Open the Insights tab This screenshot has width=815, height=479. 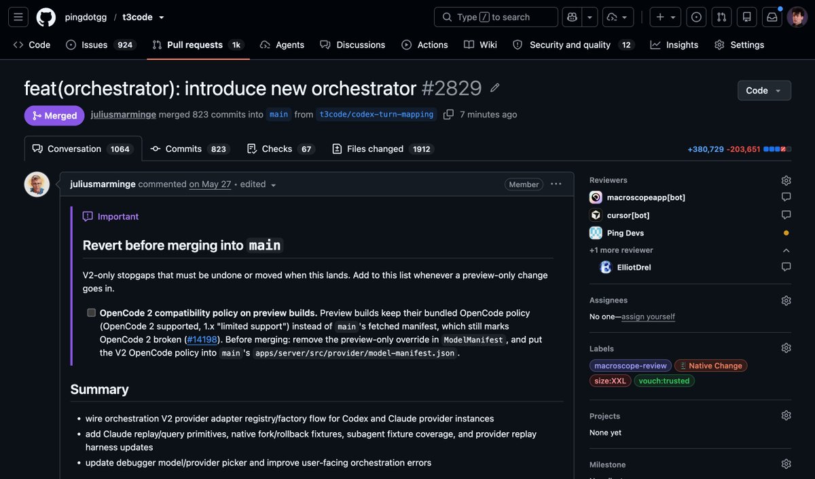pyautogui.click(x=674, y=45)
